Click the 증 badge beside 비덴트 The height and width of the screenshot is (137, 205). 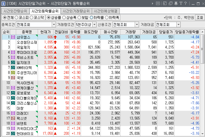click(13, 123)
